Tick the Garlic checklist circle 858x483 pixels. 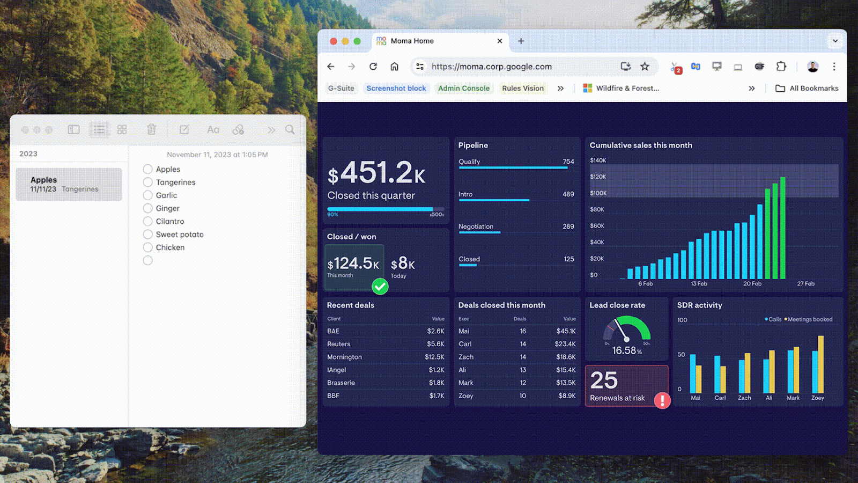pyautogui.click(x=148, y=195)
